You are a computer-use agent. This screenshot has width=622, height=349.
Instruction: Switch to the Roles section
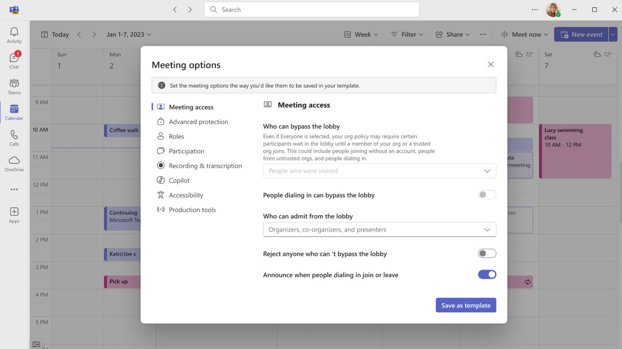tap(176, 136)
